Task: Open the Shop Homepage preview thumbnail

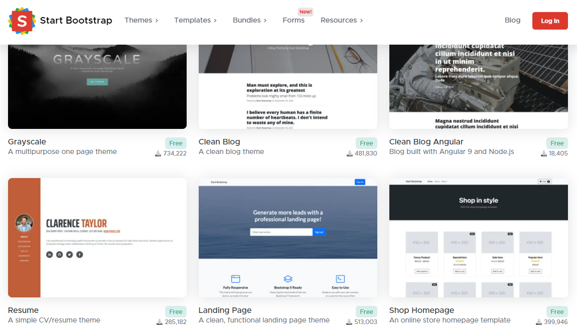Action: (x=478, y=238)
